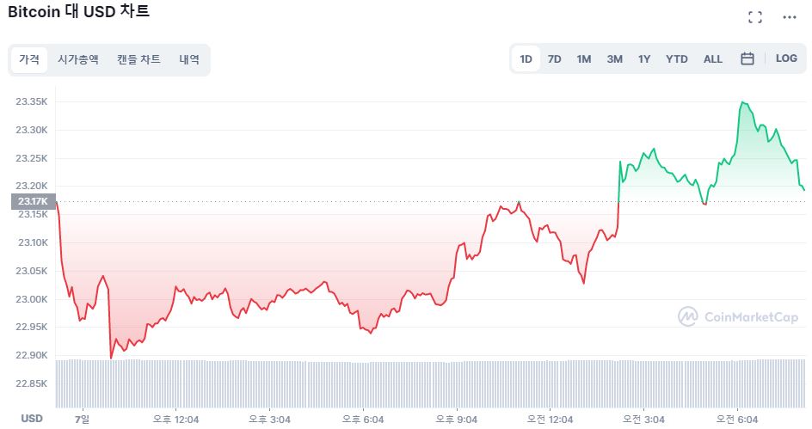Image resolution: width=812 pixels, height=429 pixels.
Task: Click the fullscreen expand icon
Action: click(x=755, y=17)
